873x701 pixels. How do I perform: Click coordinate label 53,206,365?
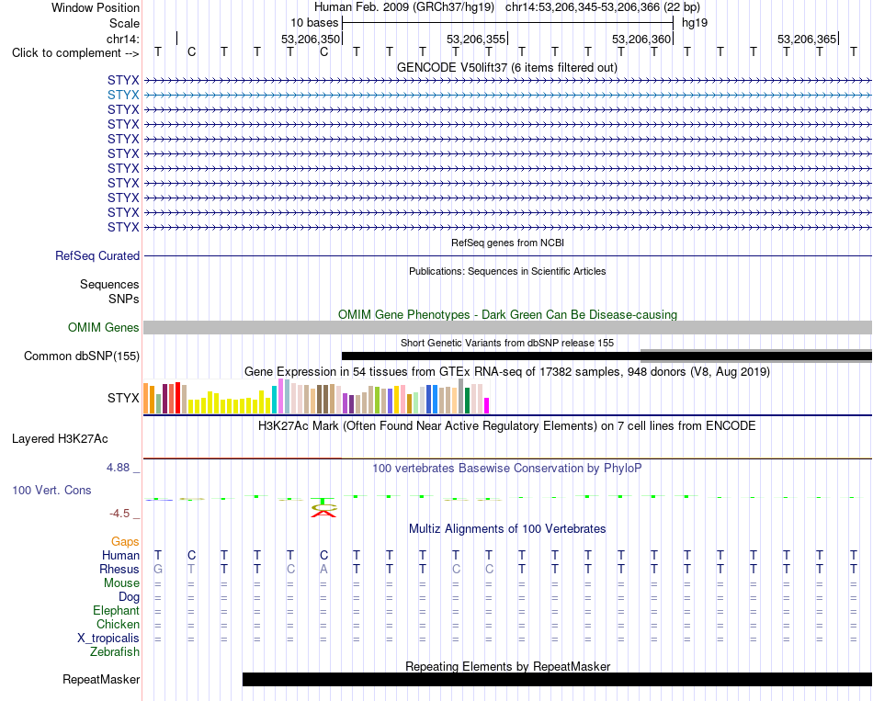(806, 39)
